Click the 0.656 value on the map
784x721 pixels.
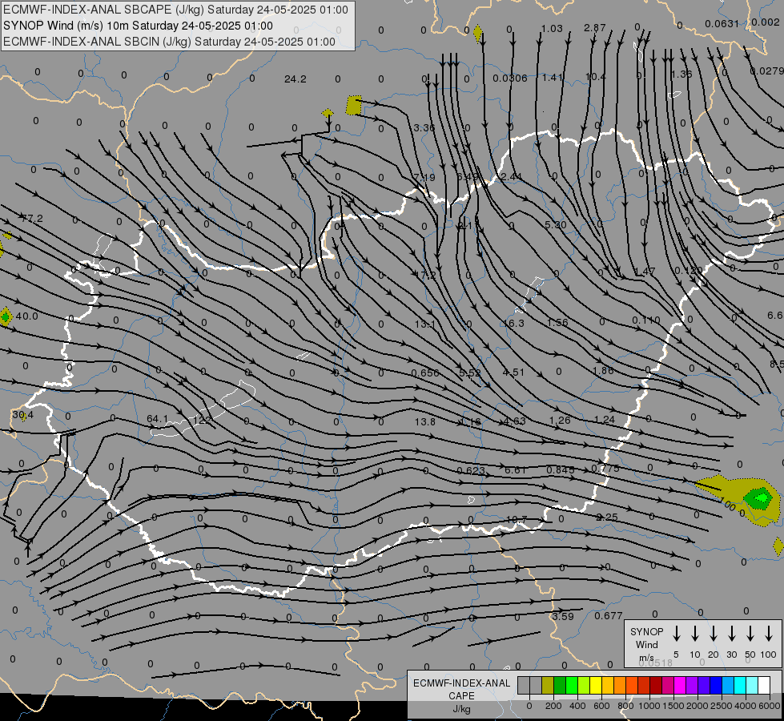click(x=425, y=373)
